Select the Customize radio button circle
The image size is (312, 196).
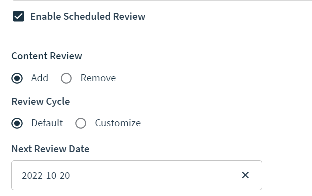coord(81,123)
